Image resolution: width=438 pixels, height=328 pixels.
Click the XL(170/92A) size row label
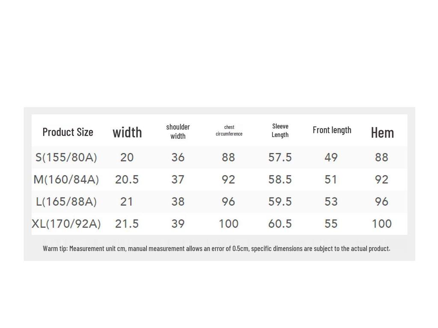(66, 224)
